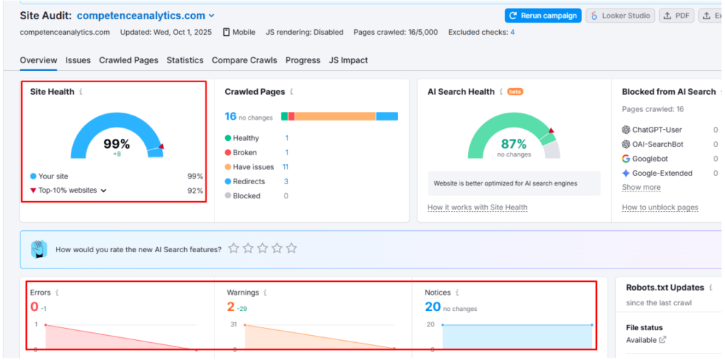Click the Pages crawled 16/5,000 text

pos(396,32)
